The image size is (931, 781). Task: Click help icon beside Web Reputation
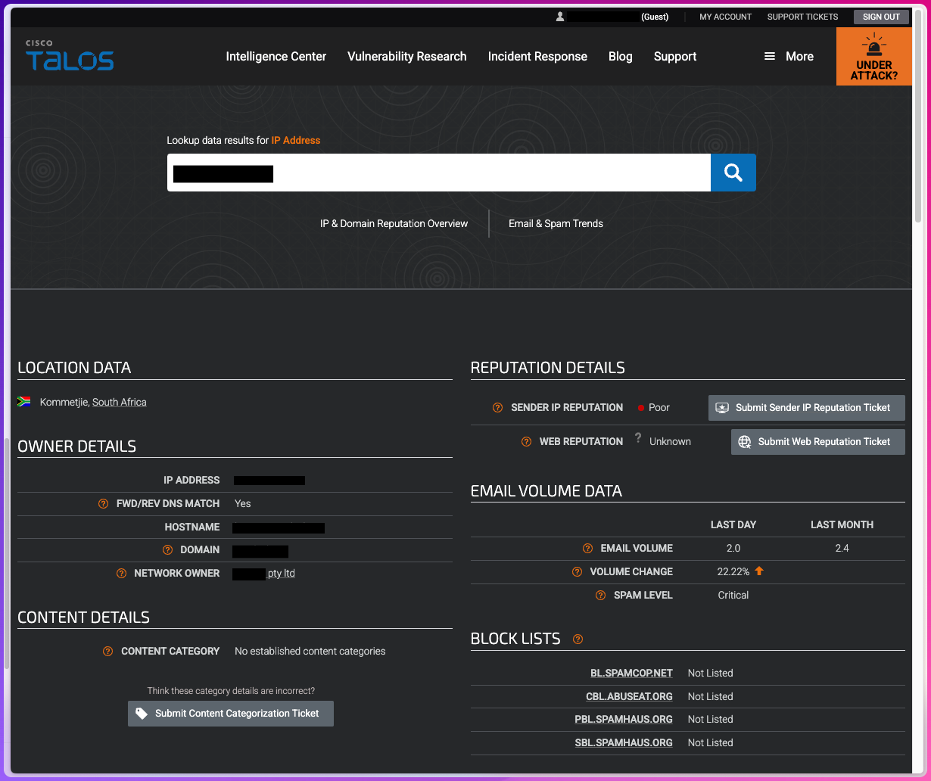point(526,441)
